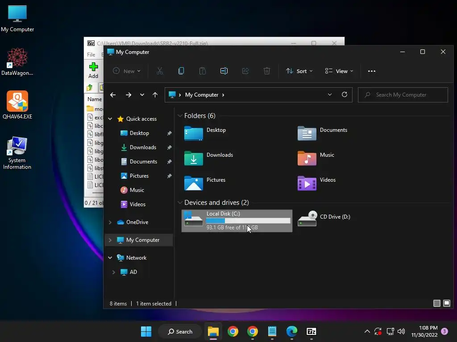Click Add button in 7-Zip window
Screen dimensions: 457x342
[x=93, y=70]
